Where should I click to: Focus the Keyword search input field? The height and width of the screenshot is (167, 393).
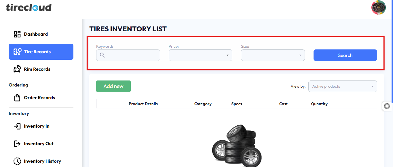coord(132,55)
